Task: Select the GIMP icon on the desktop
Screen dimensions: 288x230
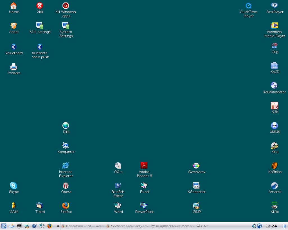Action: pos(196,206)
